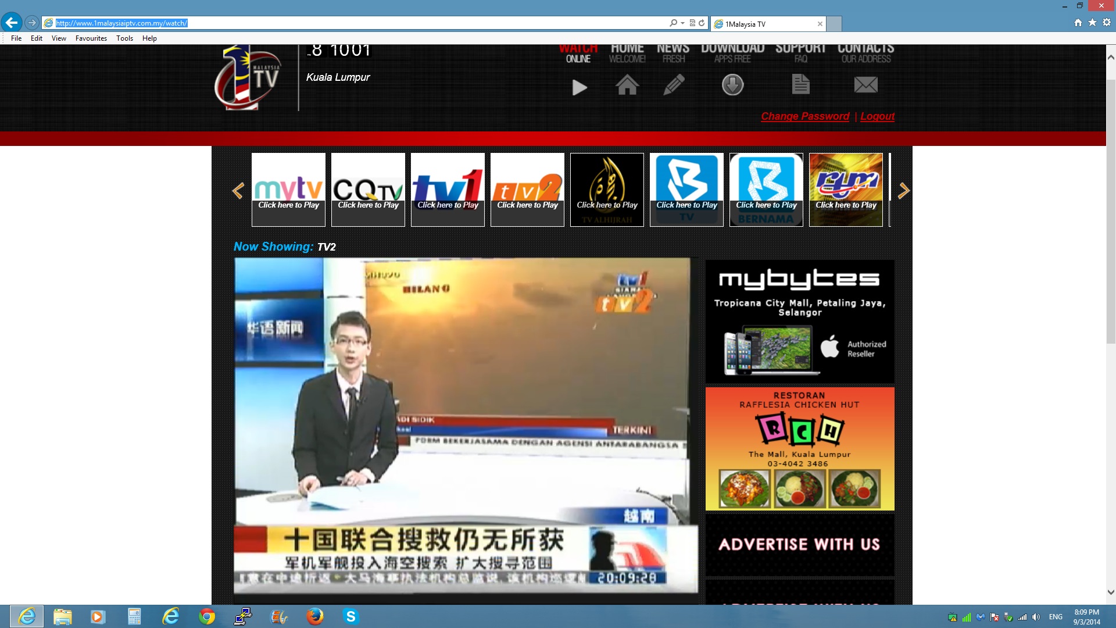Open browser Home icon in toolbar

pos(1078,23)
